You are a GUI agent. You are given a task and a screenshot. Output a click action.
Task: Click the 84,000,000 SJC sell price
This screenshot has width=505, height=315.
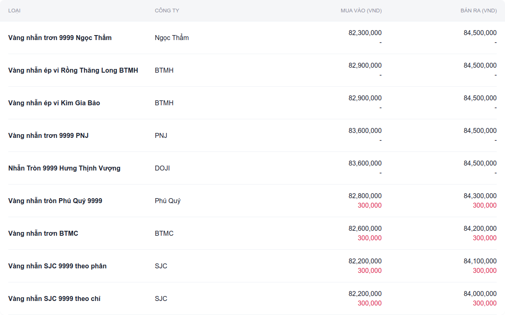pyautogui.click(x=480, y=294)
